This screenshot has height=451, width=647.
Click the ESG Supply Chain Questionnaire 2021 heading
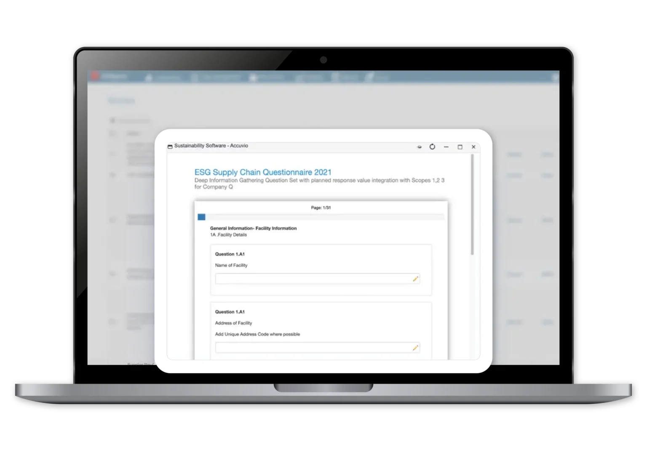point(263,172)
